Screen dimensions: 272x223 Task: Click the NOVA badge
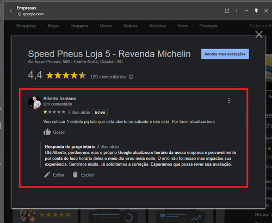[x=100, y=113]
